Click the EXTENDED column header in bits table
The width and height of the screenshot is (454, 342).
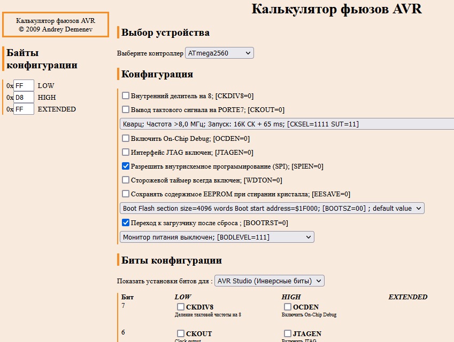click(407, 297)
